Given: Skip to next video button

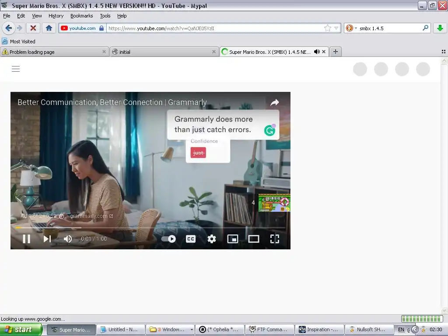Looking at the screenshot, I should coord(47,238).
